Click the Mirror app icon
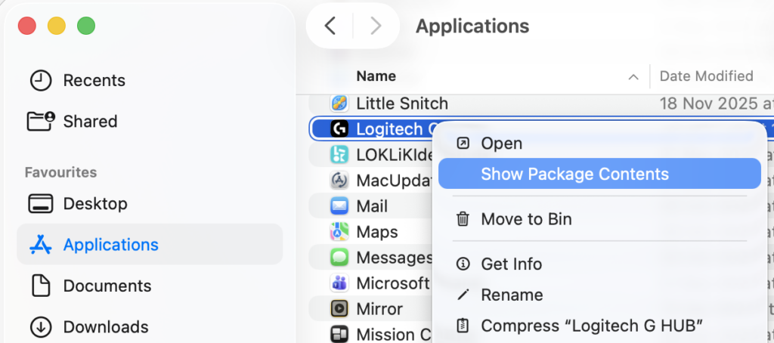The width and height of the screenshot is (774, 343). [x=339, y=309]
